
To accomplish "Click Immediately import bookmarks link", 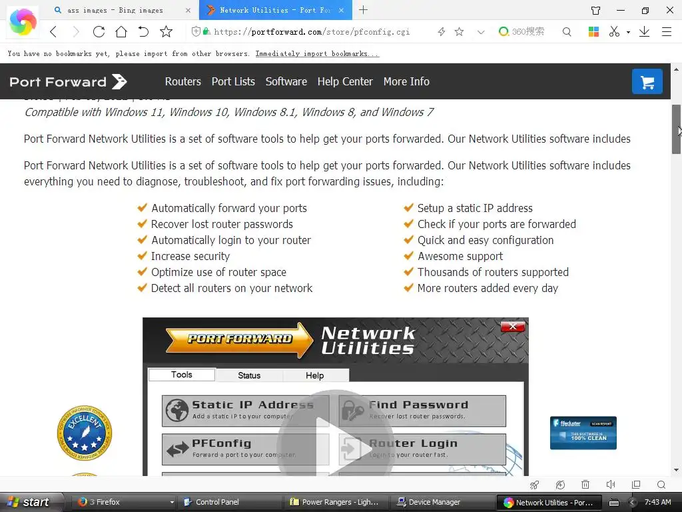I will (x=317, y=53).
